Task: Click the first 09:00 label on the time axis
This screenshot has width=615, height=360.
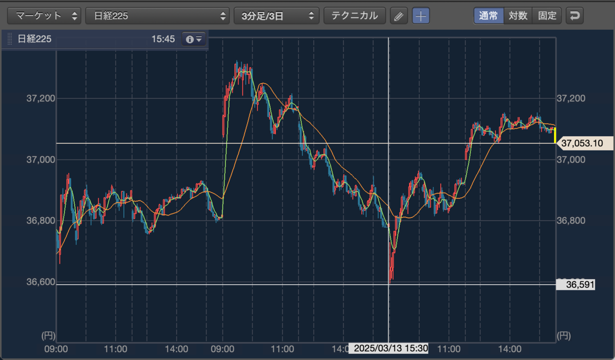Action: [x=56, y=349]
